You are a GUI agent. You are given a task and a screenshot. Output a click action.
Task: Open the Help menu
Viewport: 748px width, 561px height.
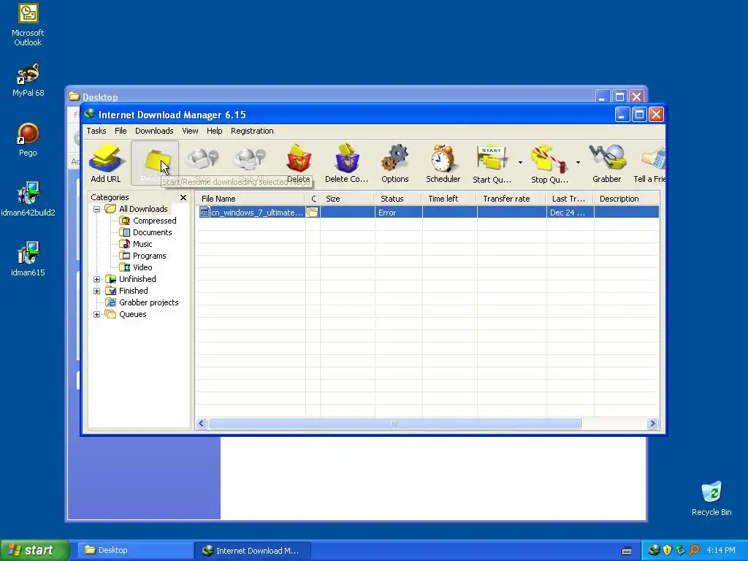tap(214, 131)
